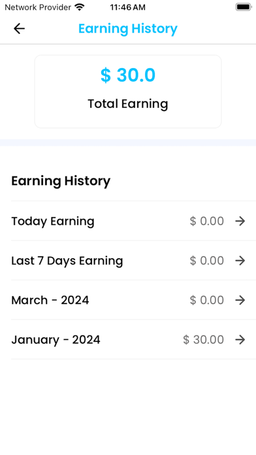The image size is (256, 455).
Task: Tap the blue Earning History title
Action: pos(128,29)
